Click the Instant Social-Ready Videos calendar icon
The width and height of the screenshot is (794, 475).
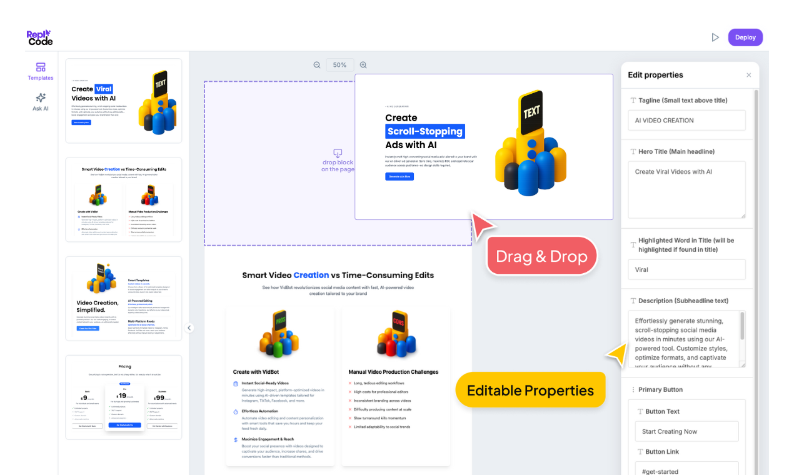(236, 383)
